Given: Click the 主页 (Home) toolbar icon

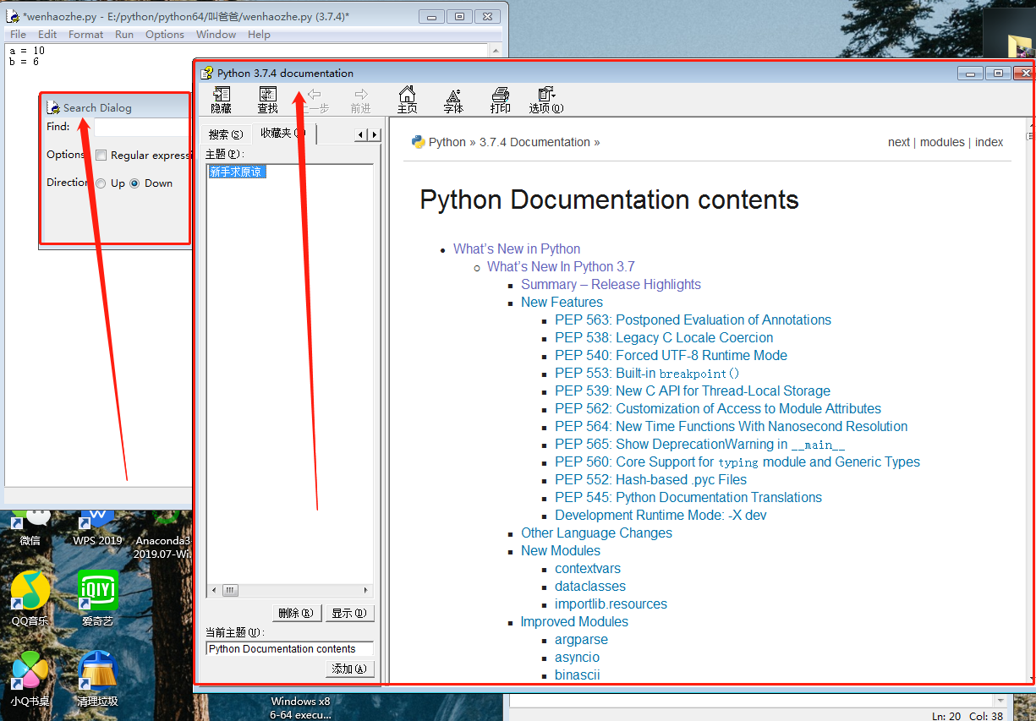Looking at the screenshot, I should 407,99.
